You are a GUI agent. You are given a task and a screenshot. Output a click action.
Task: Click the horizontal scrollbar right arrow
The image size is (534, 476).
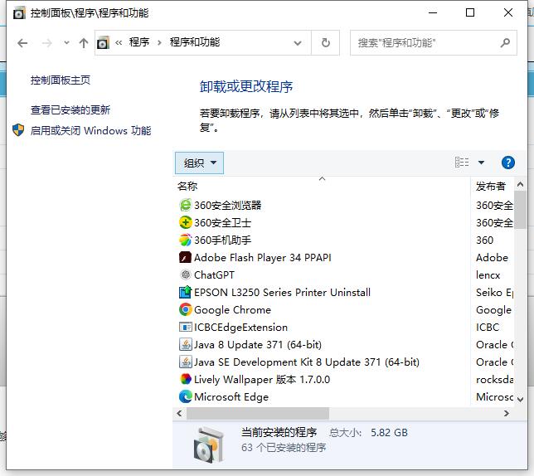[x=507, y=413]
